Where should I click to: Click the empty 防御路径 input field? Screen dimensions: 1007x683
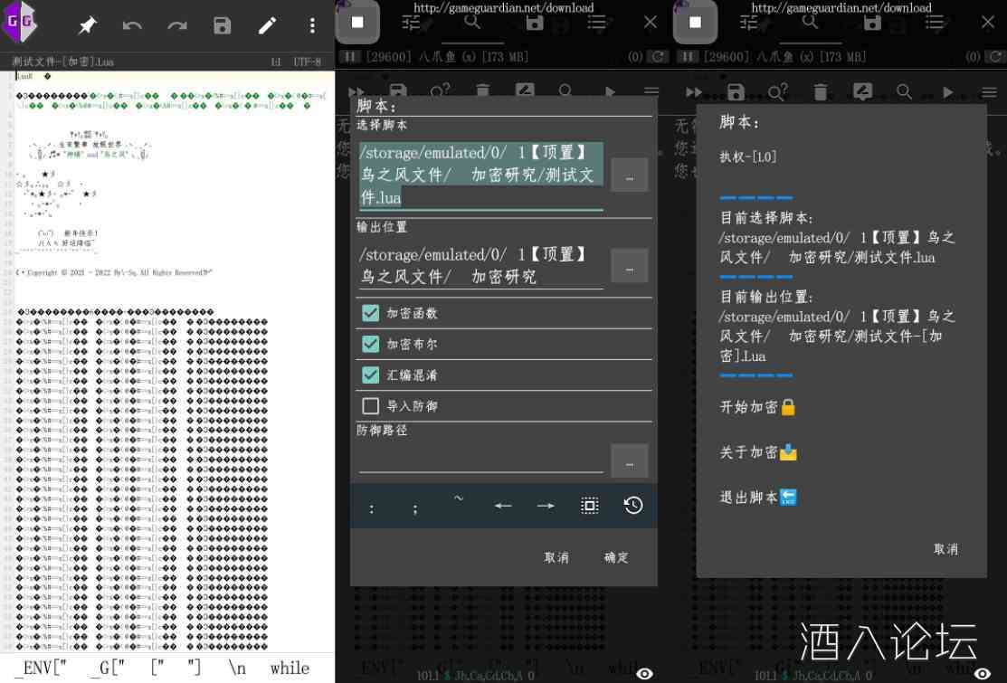point(480,459)
